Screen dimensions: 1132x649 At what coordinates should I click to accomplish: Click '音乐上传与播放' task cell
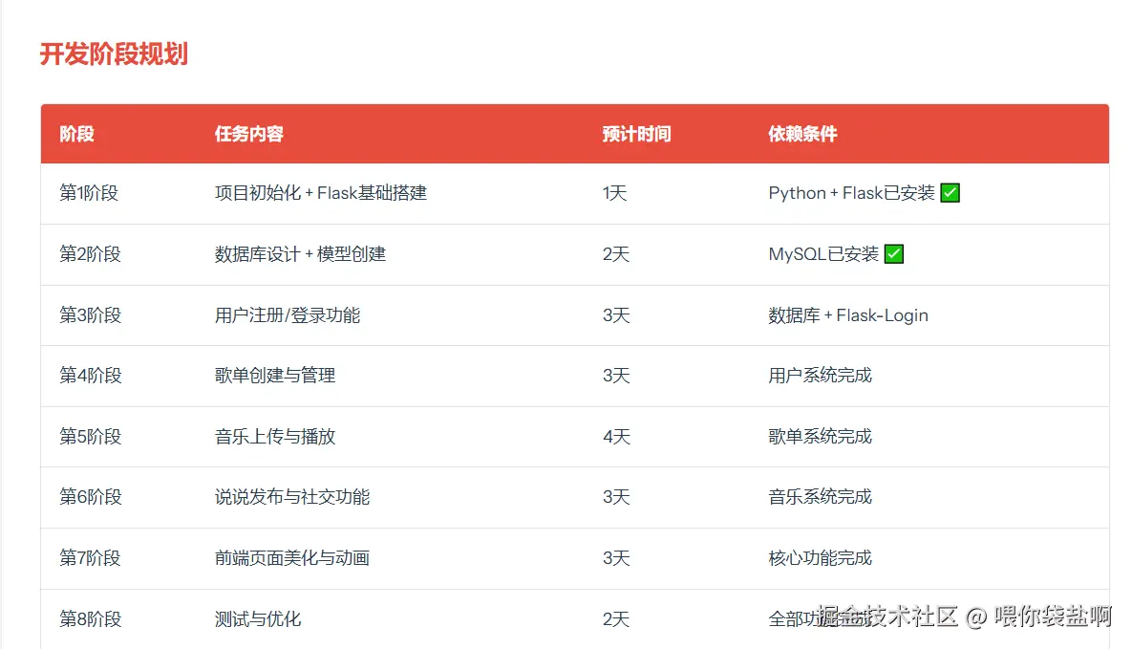coord(275,437)
